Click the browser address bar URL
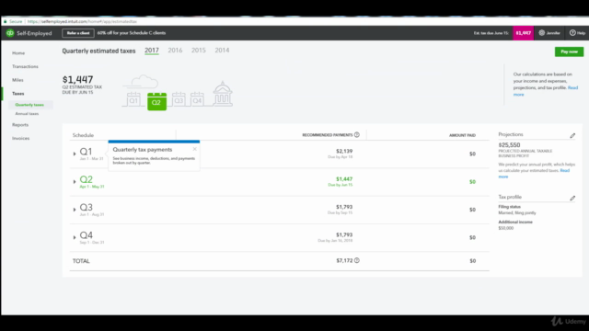Image resolution: width=589 pixels, height=331 pixels. click(82, 21)
